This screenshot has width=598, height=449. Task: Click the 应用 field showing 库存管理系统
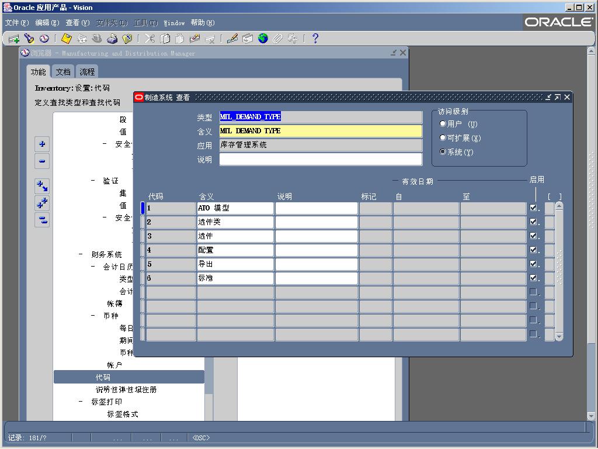click(x=321, y=145)
